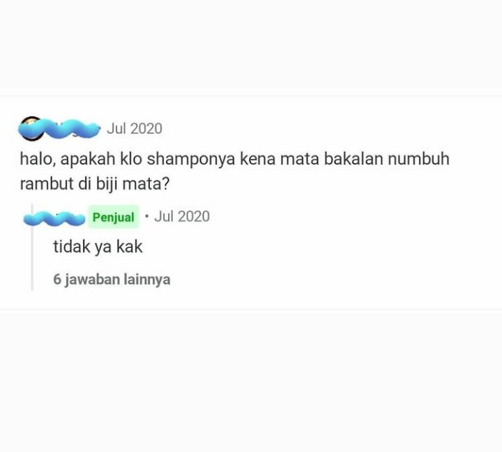
Task: Click the divider line below '6 jawaban lainnya'
Action: 251,309
